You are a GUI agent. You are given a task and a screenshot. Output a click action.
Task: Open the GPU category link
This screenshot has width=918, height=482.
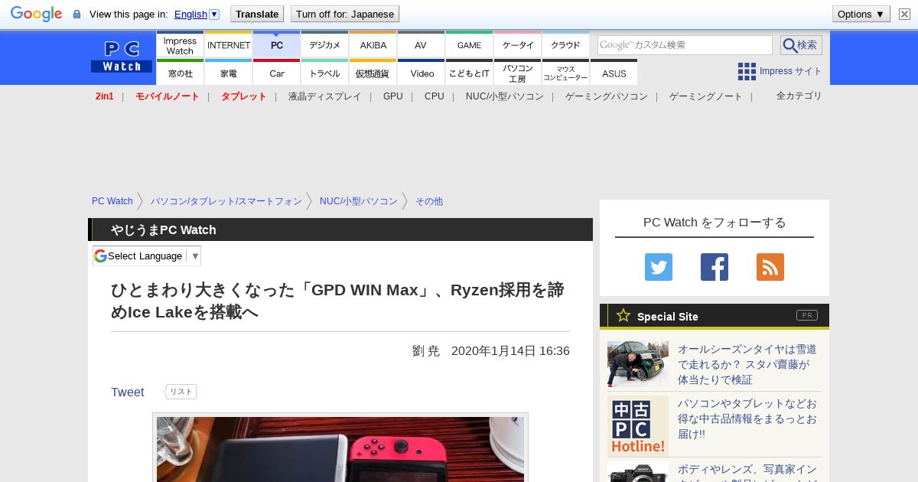coord(393,96)
